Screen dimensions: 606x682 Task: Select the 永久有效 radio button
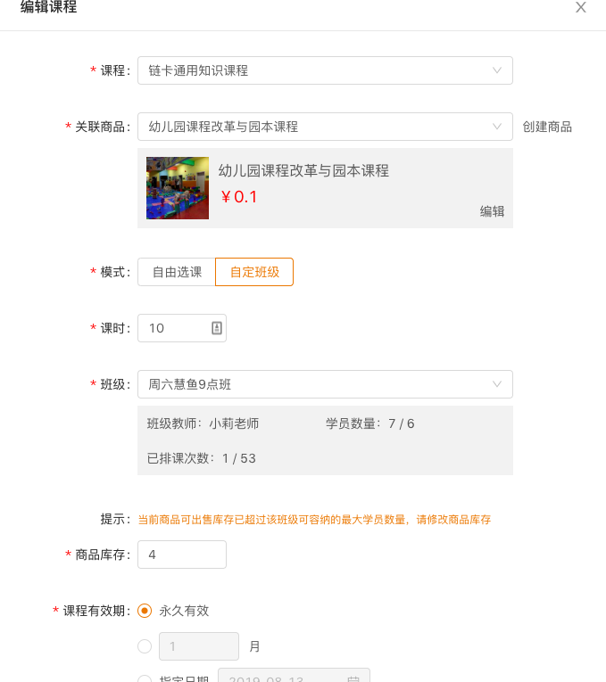(145, 611)
